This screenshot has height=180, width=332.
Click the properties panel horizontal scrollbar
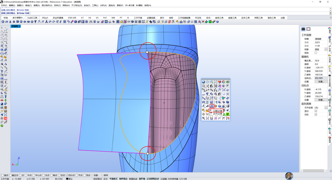(314, 170)
